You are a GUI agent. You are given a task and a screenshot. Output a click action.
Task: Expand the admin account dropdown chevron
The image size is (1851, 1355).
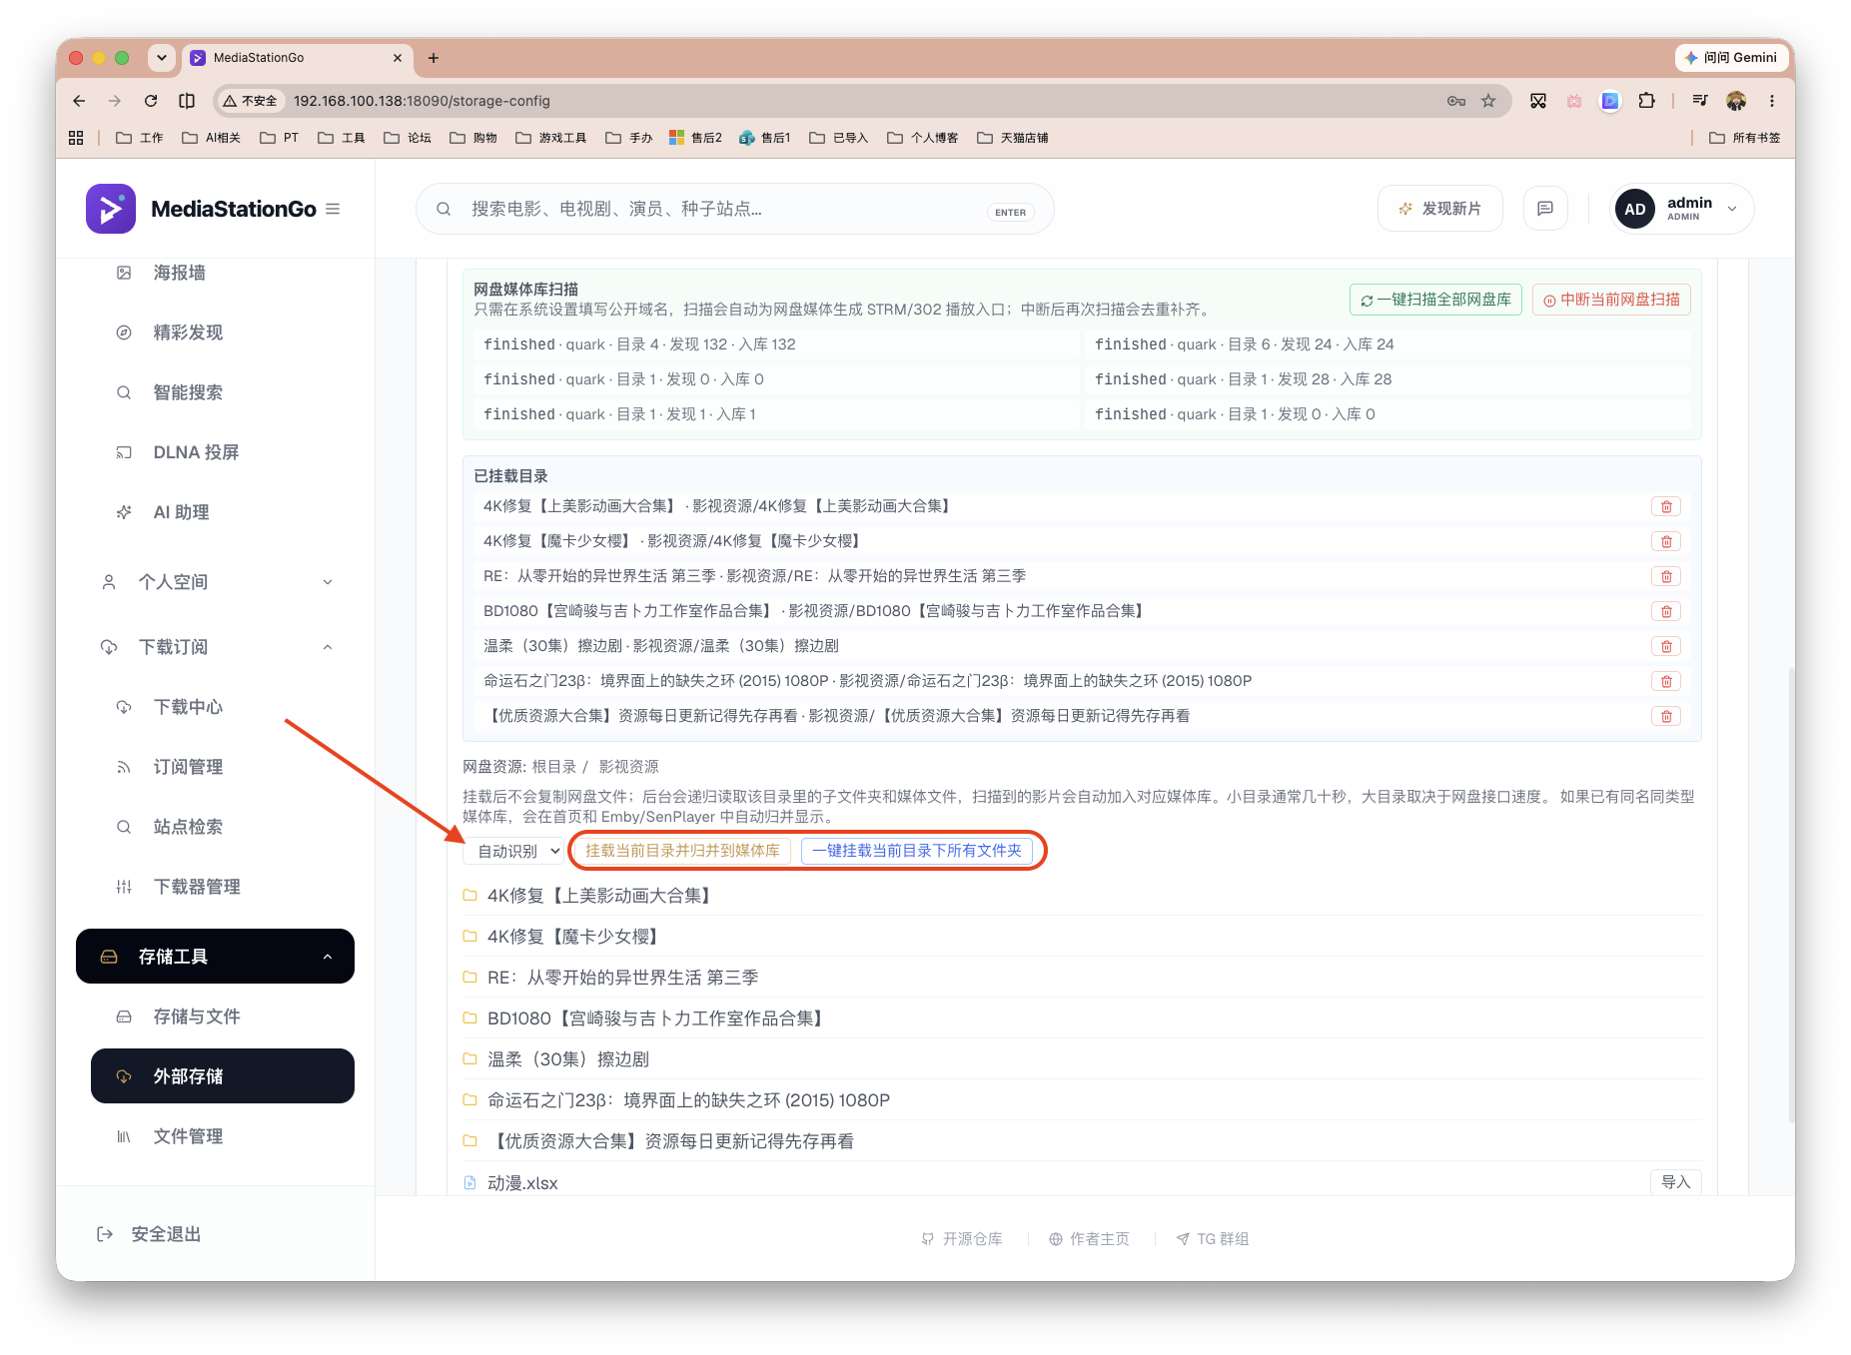click(1732, 209)
